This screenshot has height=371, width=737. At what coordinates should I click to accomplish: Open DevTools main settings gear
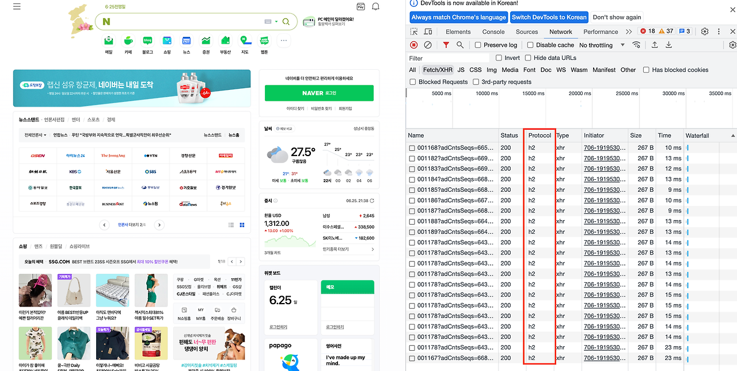pos(705,32)
